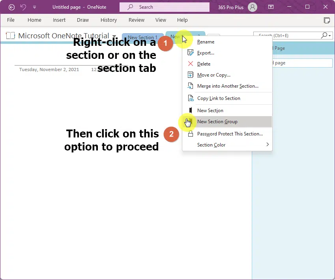The width and height of the screenshot is (335, 280).
Task: Click the Copy Link to Section icon
Action: click(x=190, y=98)
